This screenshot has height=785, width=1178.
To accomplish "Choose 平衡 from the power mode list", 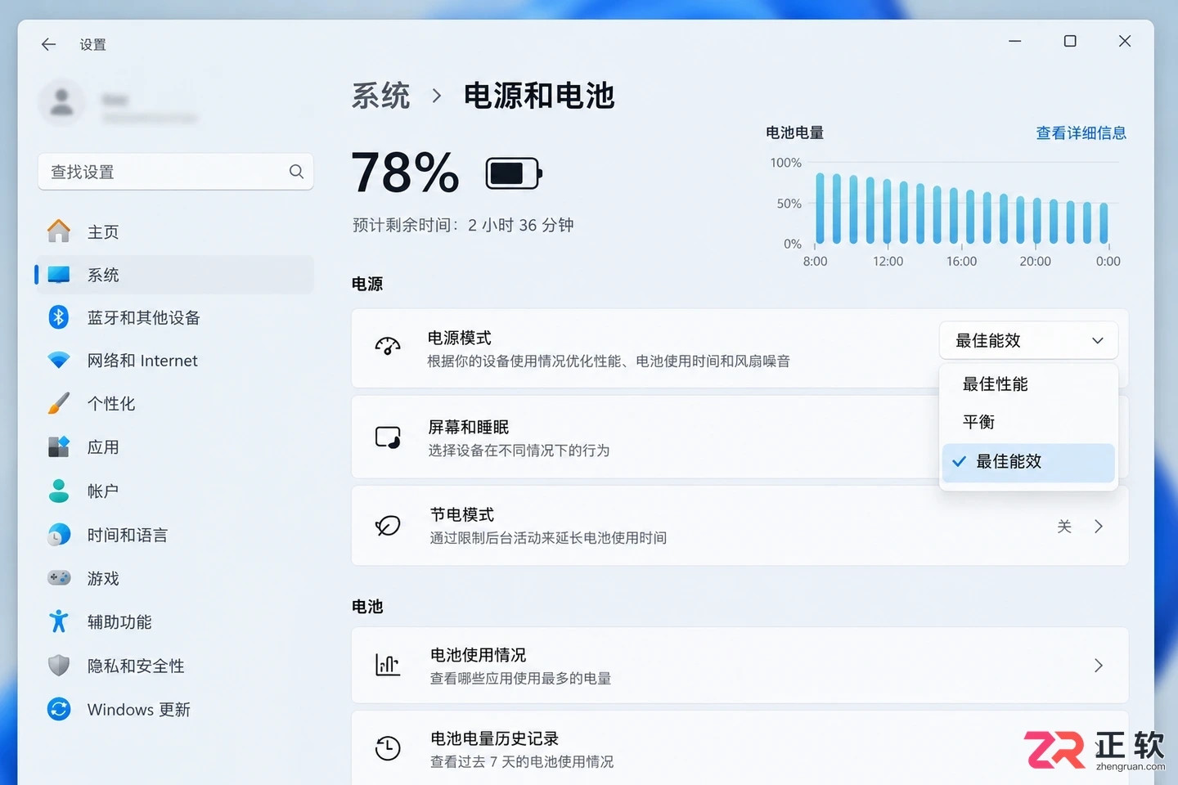I will (1028, 422).
